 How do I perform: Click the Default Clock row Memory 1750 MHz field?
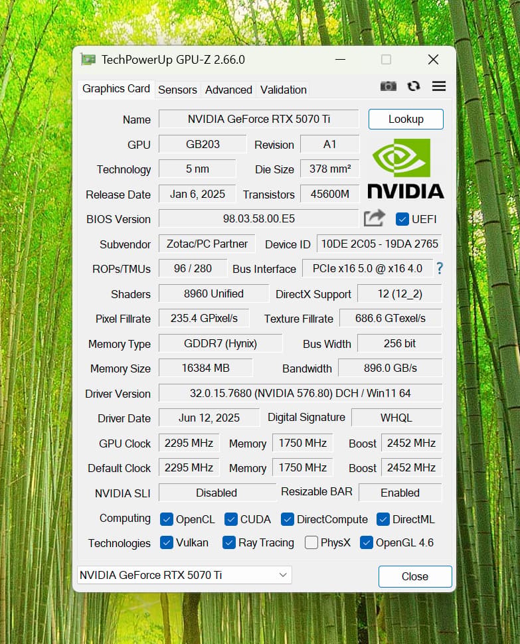303,468
